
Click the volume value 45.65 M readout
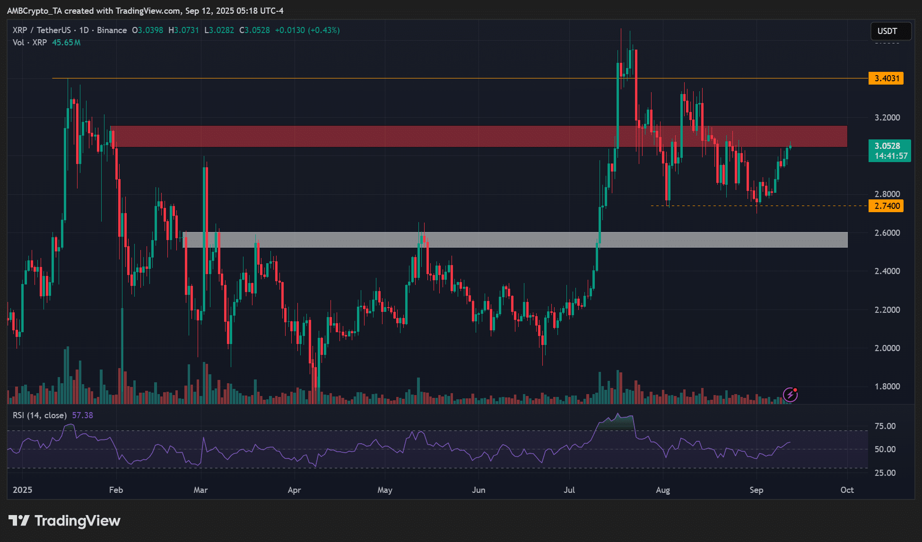tap(66, 43)
